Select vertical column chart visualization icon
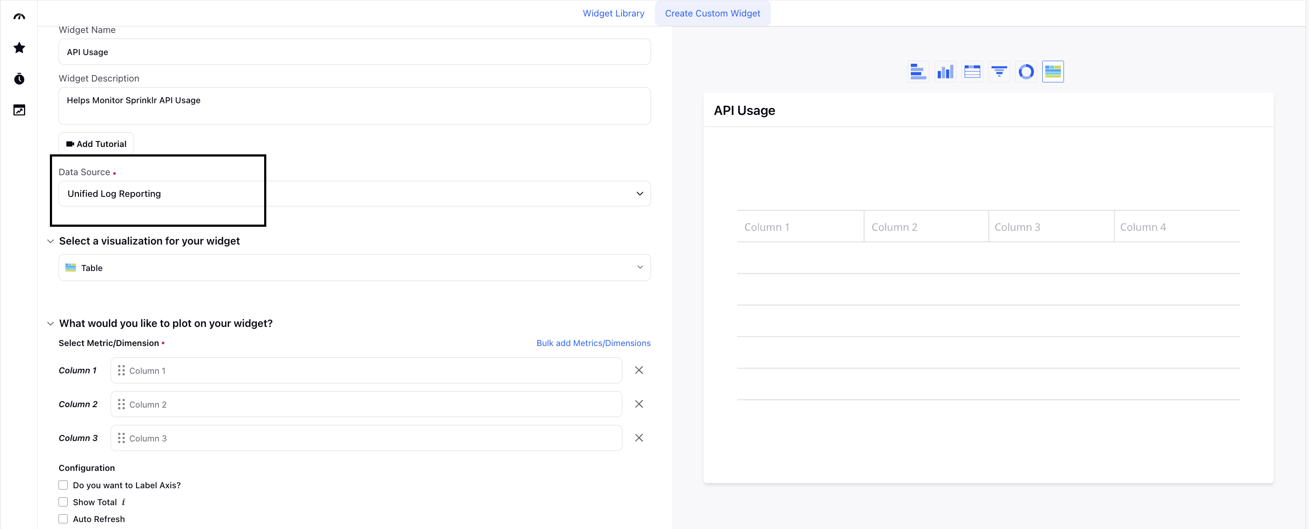This screenshot has width=1309, height=529. tap(945, 72)
